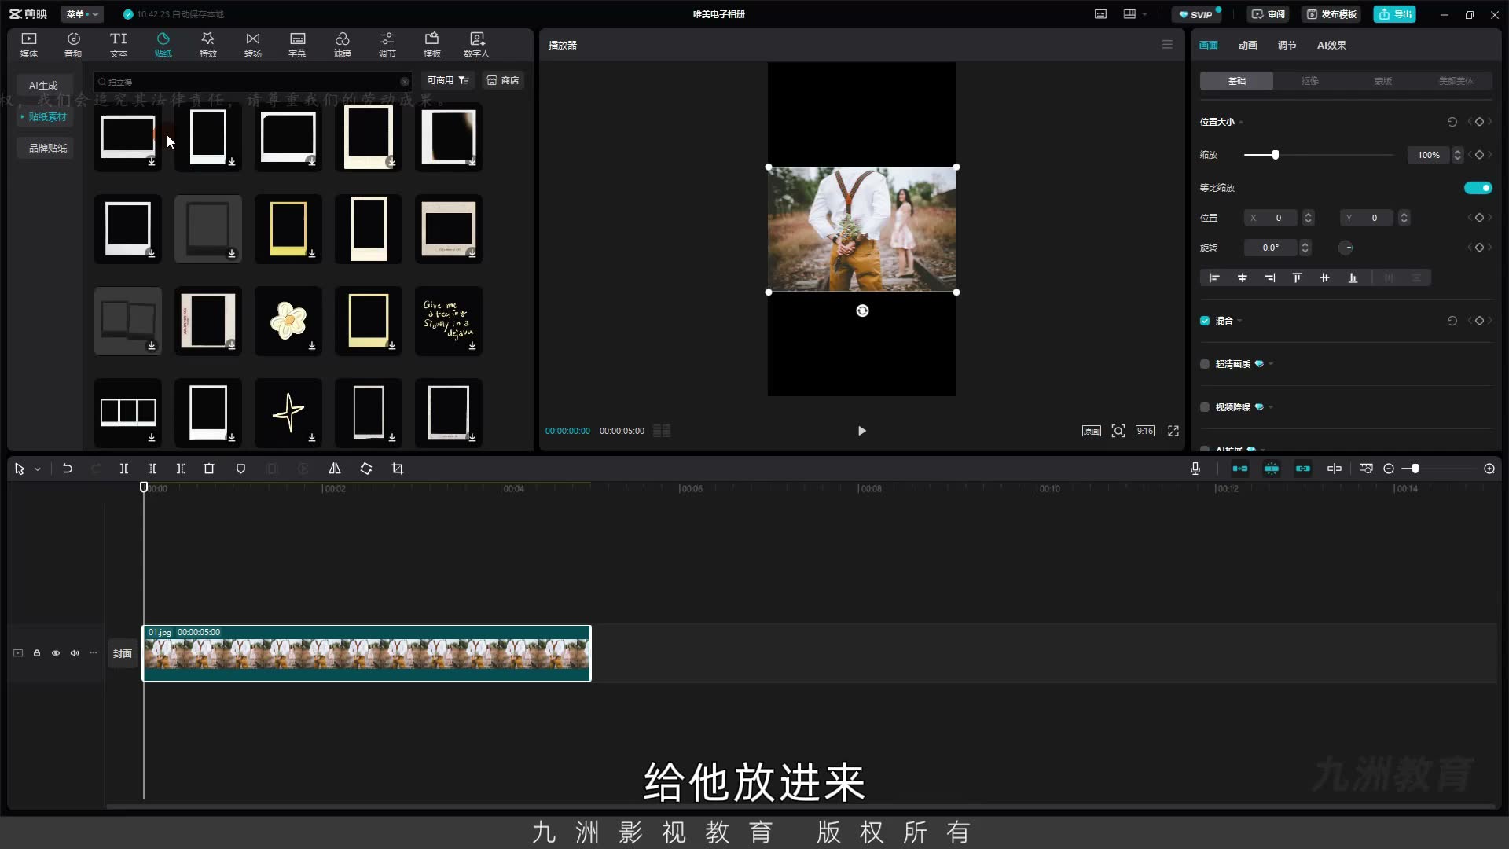Viewport: 1509px width, 849px height.
Task: Open the 特效 effects panel
Action: coord(207,45)
